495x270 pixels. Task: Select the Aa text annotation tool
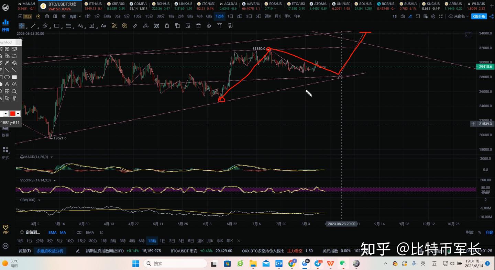[x=103, y=26]
